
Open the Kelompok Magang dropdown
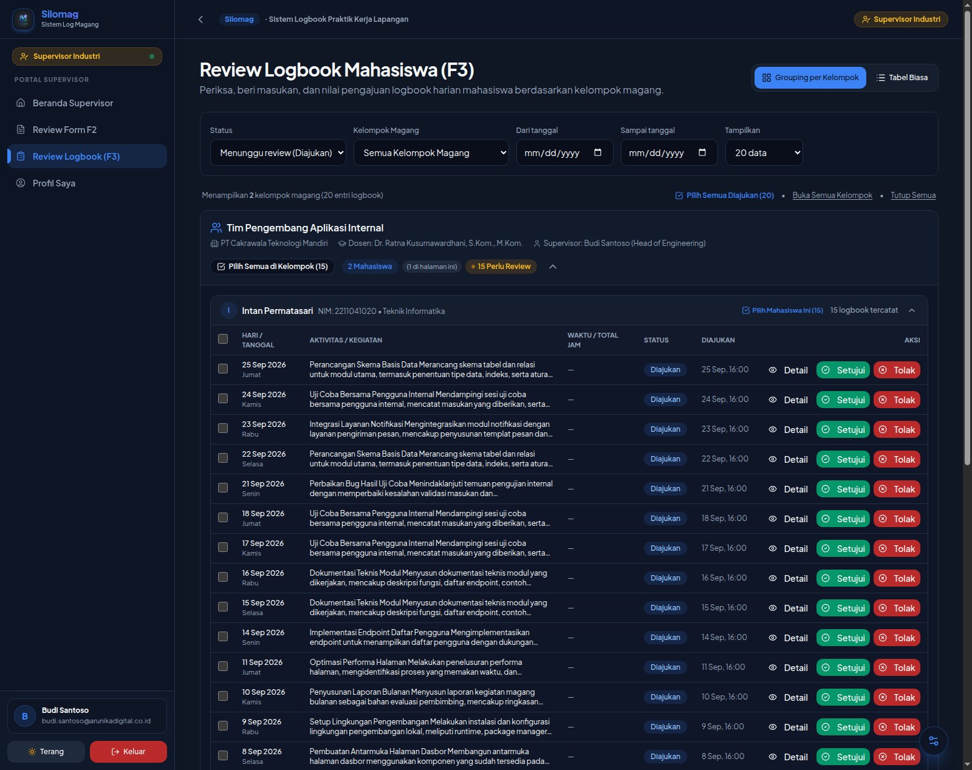[431, 152]
